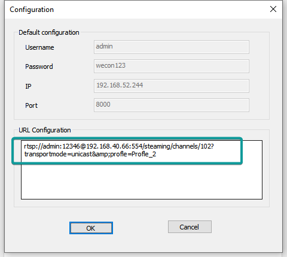Place cursor in the rtsp URL first line
This screenshot has width=287, height=257.
coord(119,146)
